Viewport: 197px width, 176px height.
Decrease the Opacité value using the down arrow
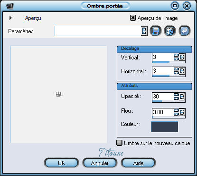176,98
